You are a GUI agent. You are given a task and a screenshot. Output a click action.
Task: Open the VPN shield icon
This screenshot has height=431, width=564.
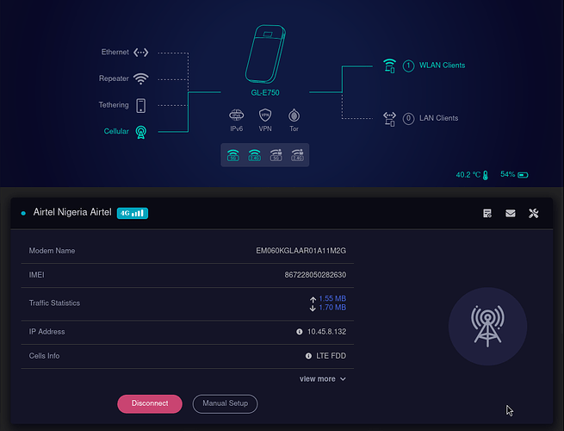265,116
